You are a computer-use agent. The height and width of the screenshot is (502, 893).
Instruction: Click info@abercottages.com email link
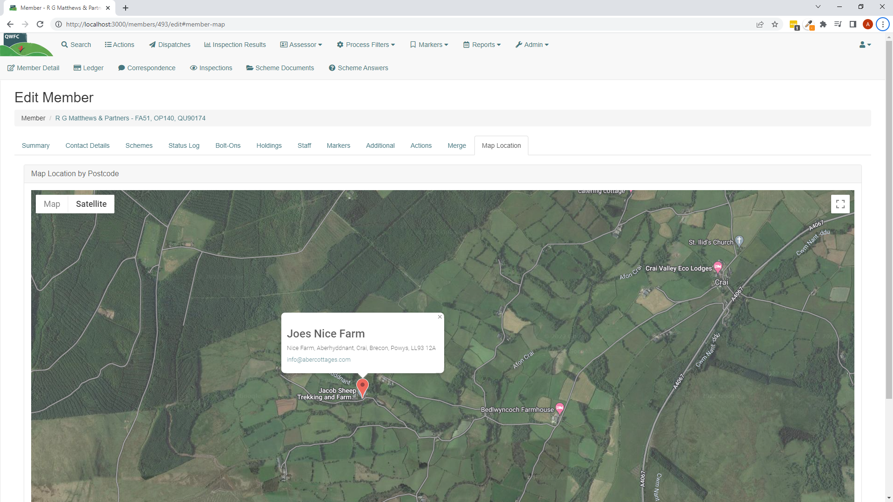pyautogui.click(x=319, y=360)
